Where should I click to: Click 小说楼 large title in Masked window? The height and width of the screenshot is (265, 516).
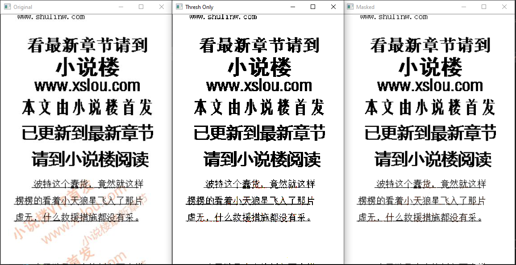click(x=430, y=67)
